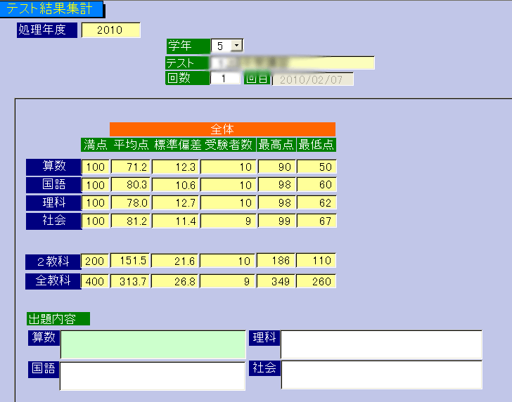This screenshot has height=402, width=512.
Task: Click the 社会 lowest score 67 cell
Action: click(316, 222)
